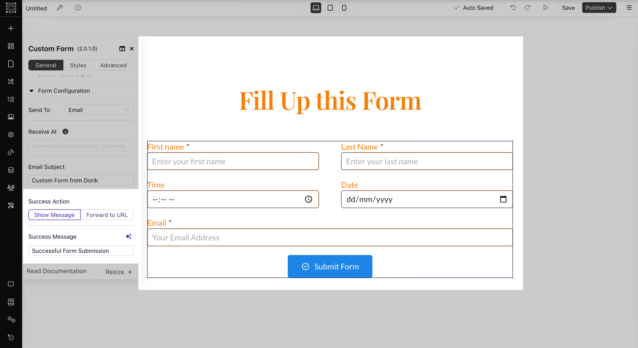The image size is (638, 348).
Task: Select Forward to URL success action
Action: [x=107, y=215]
